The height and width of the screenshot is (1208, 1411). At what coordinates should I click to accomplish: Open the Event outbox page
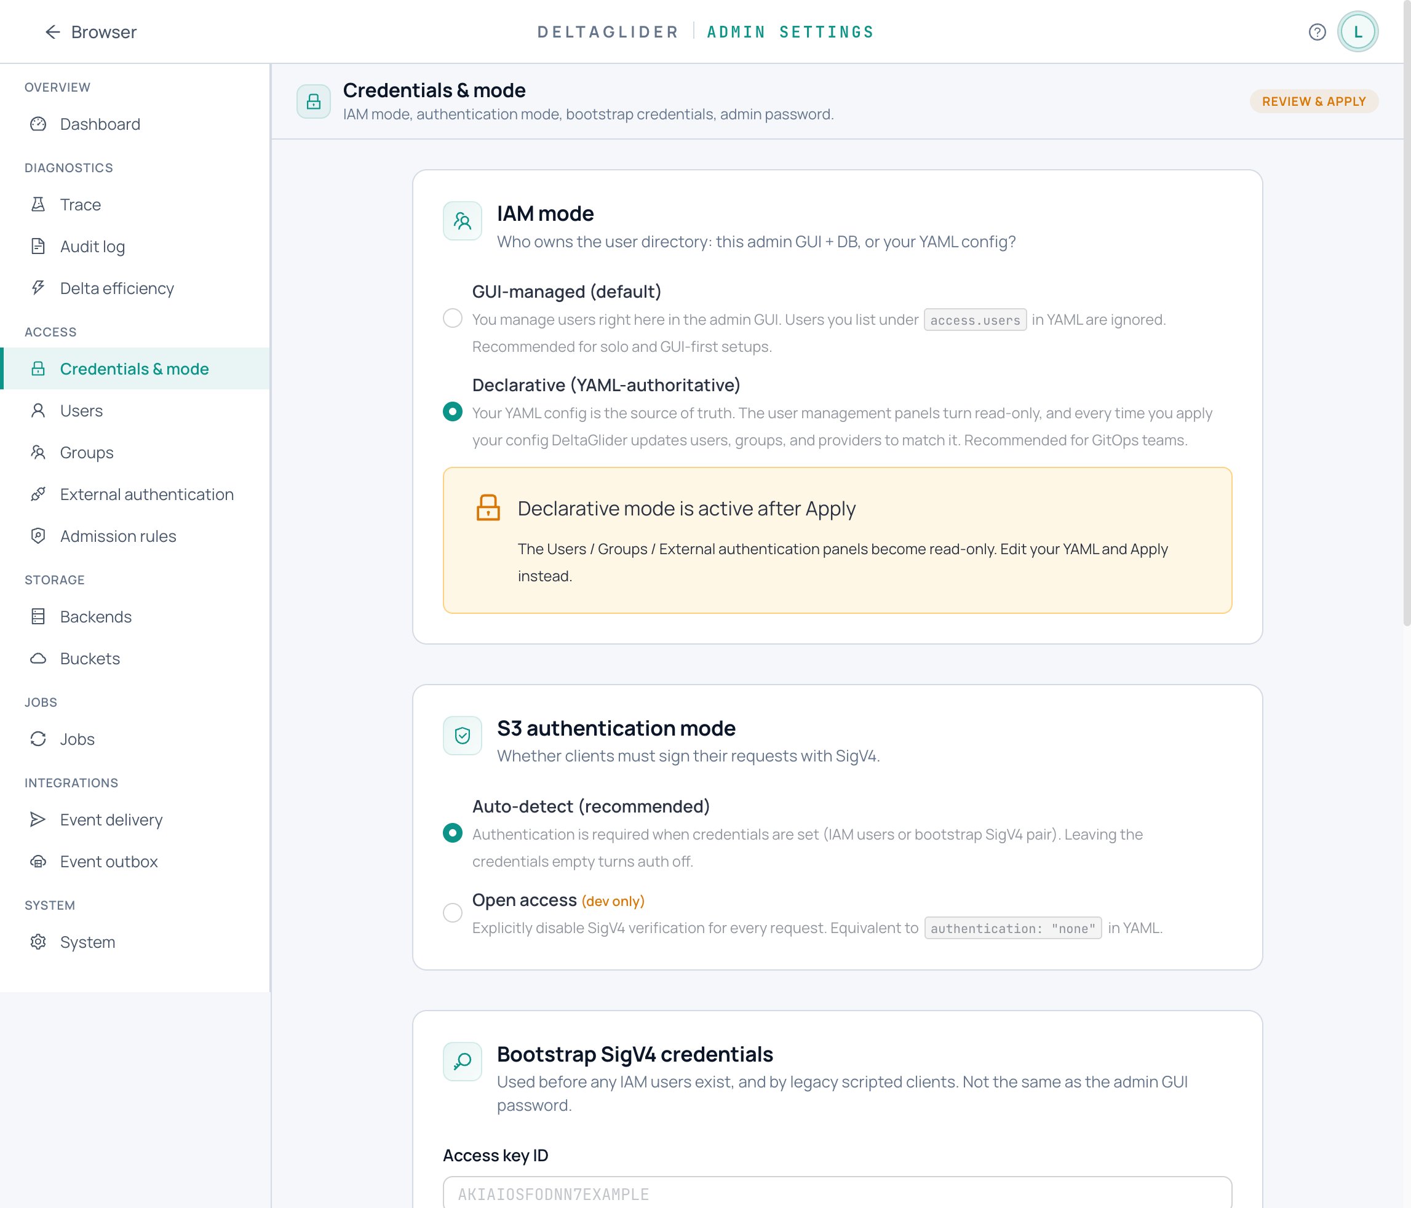pyautogui.click(x=135, y=861)
